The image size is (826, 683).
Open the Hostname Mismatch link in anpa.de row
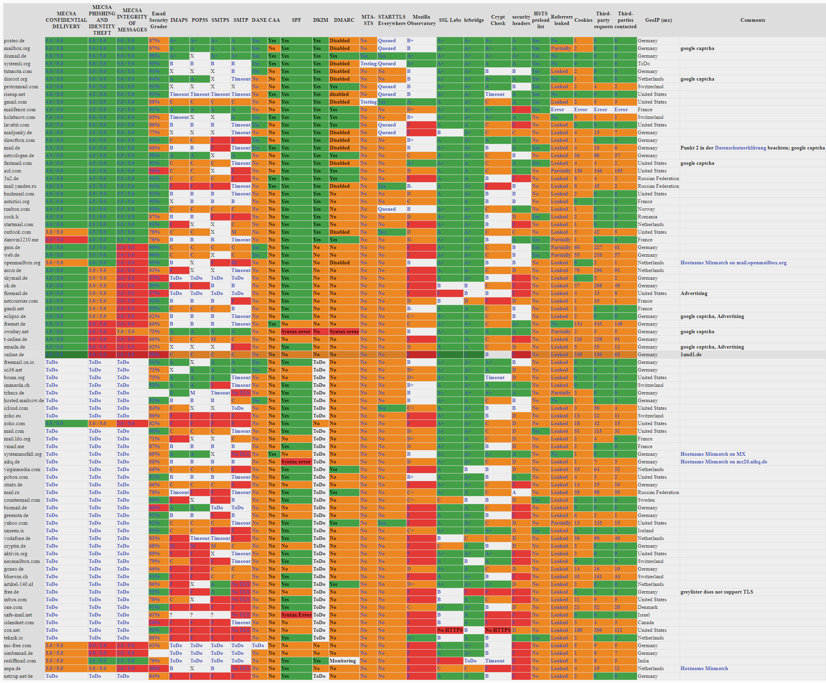[704, 668]
